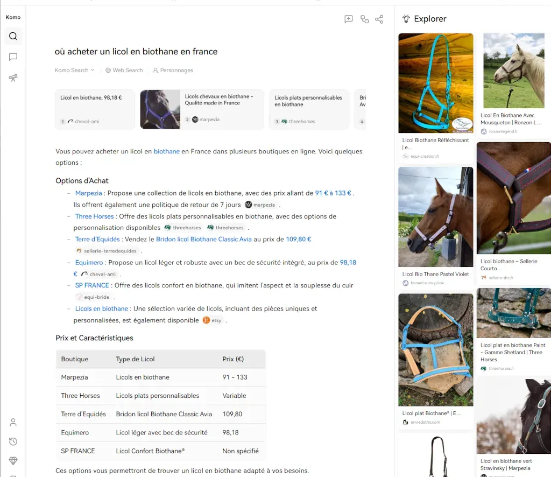The width and height of the screenshot is (551, 477).
Task: Click the Explorer lightbulb icon
Action: [406, 19]
